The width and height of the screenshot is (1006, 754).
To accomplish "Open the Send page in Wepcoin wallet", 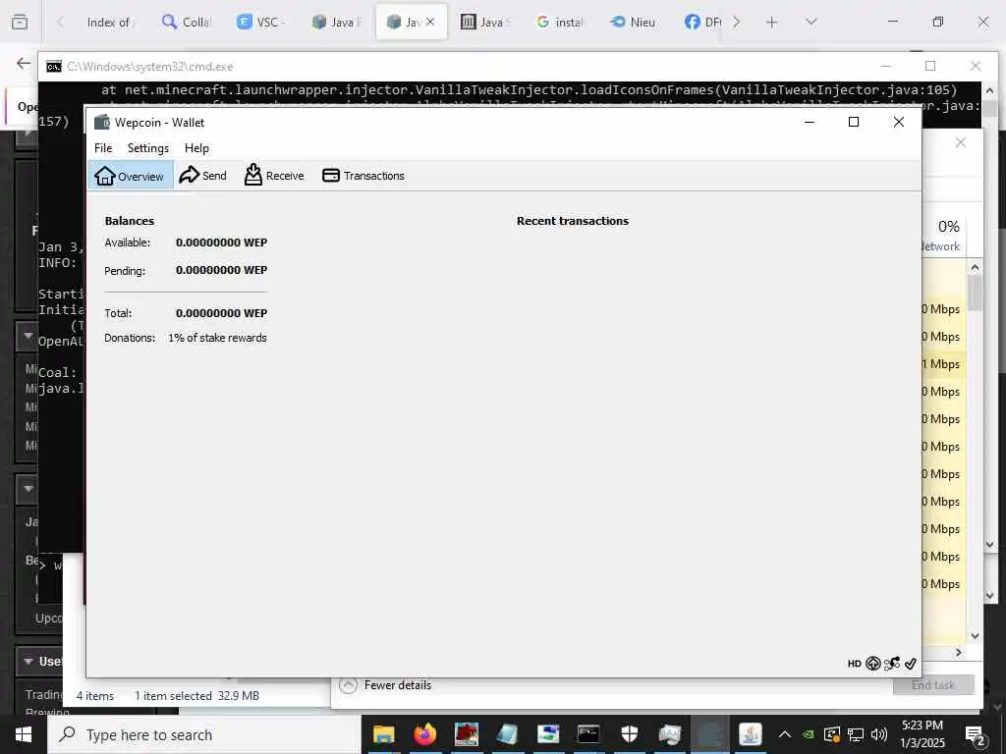I will point(202,176).
